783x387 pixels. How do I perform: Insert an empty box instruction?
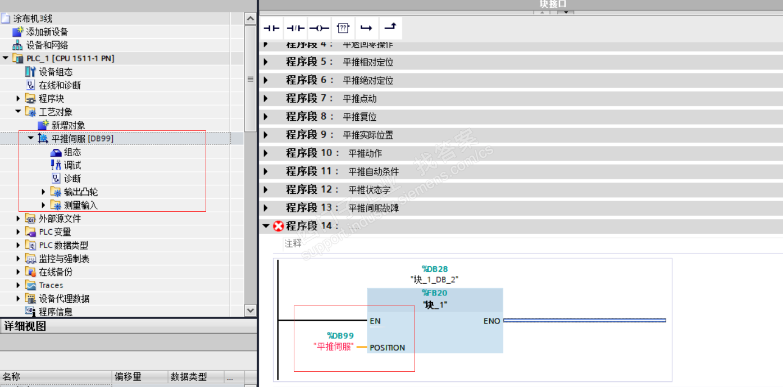(x=343, y=28)
